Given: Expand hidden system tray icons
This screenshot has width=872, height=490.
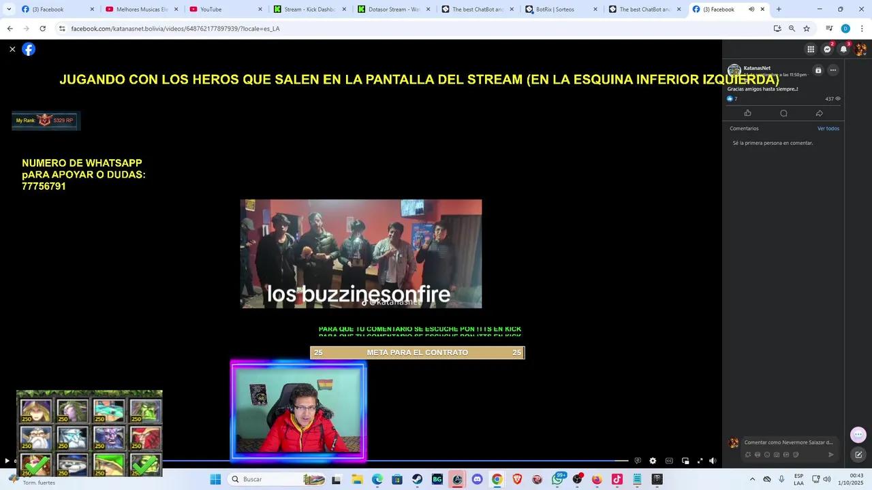Looking at the screenshot, I should (x=752, y=479).
